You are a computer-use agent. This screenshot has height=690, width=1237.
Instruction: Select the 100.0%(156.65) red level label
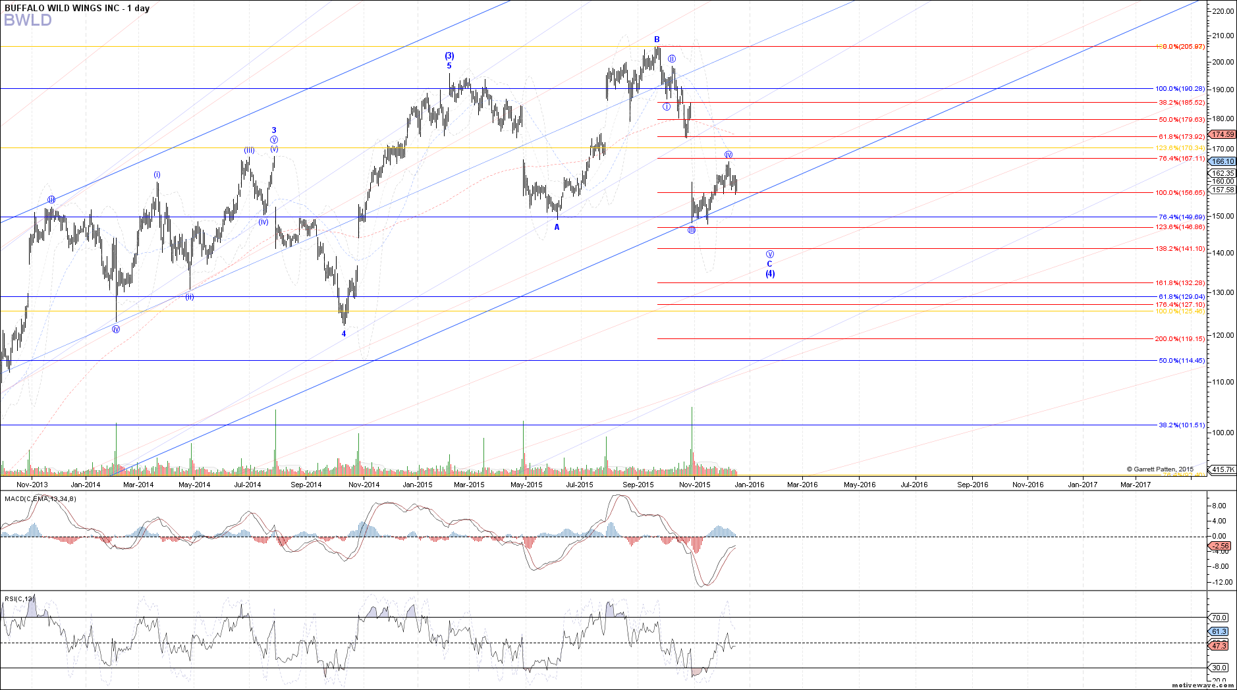pyautogui.click(x=1180, y=193)
